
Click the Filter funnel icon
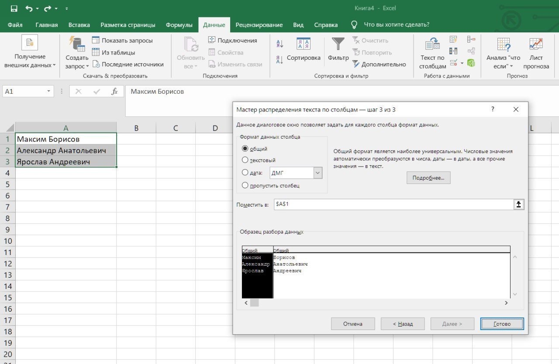[x=338, y=44]
